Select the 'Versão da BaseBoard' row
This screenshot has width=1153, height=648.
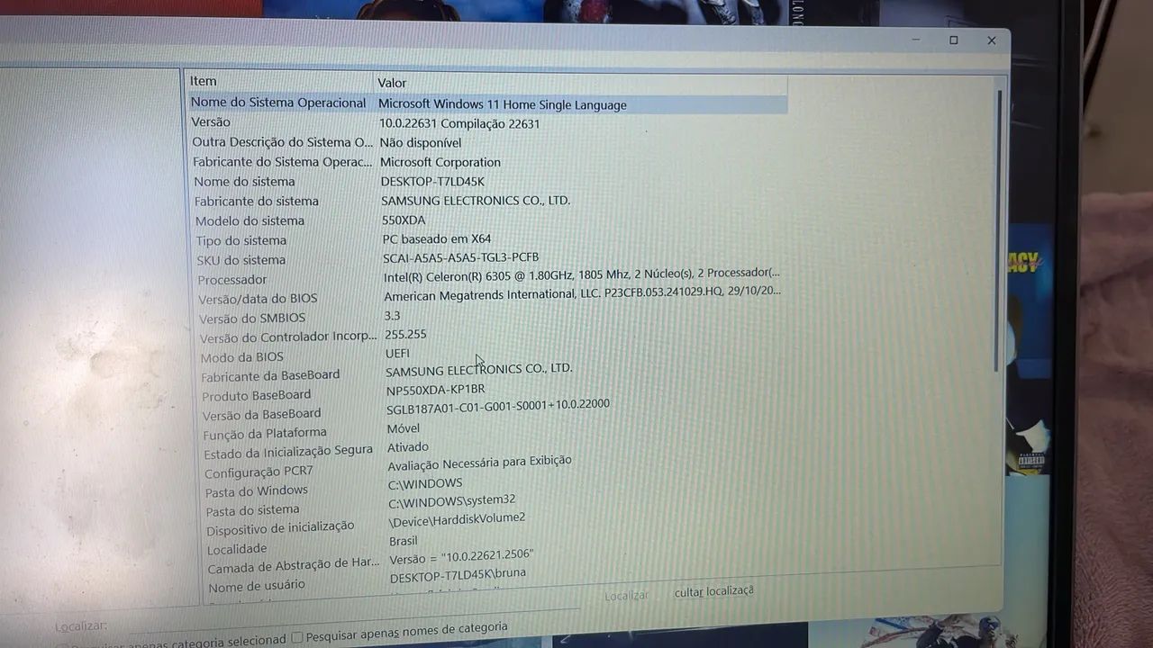[261, 414]
